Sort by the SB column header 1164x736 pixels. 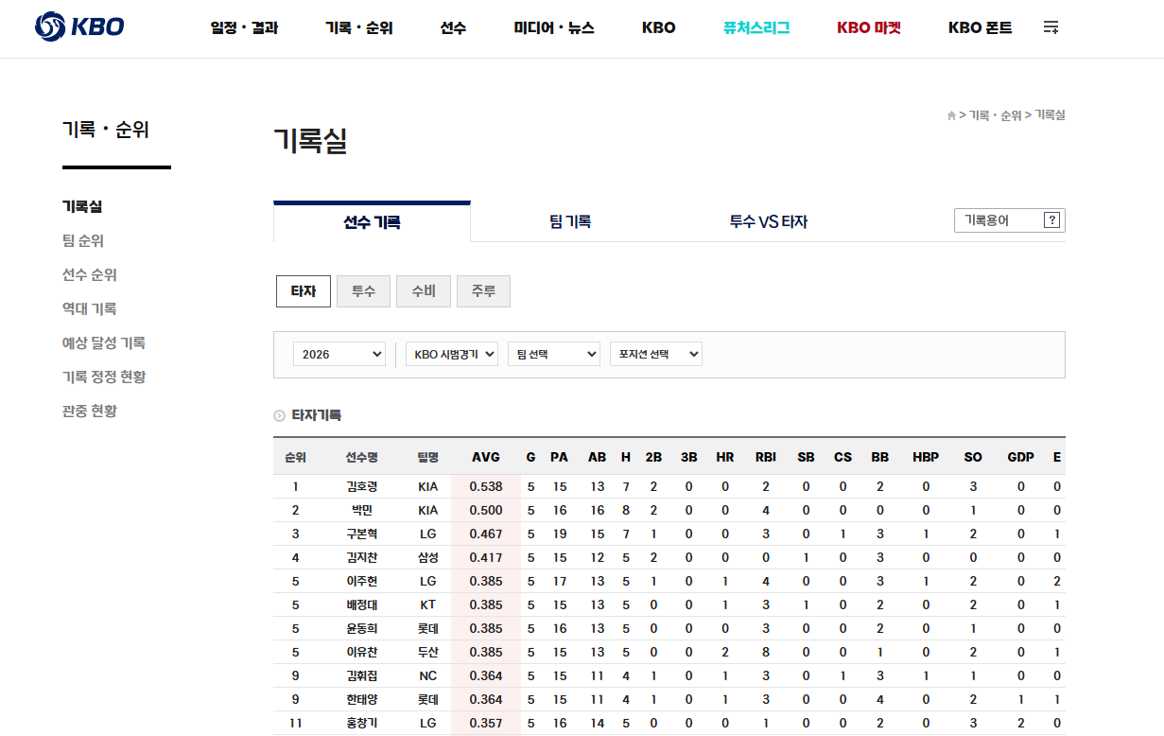pyautogui.click(x=806, y=457)
